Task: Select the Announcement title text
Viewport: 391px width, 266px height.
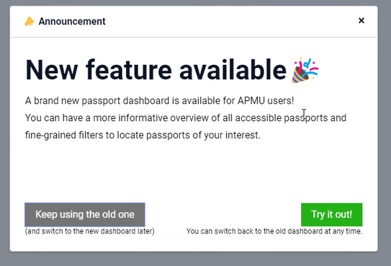Action: click(x=72, y=22)
